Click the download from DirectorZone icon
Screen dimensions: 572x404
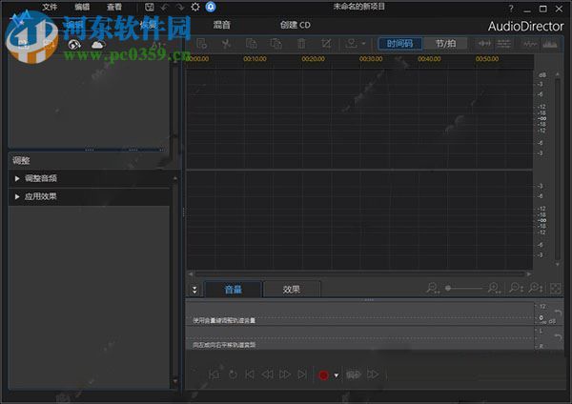[74, 45]
